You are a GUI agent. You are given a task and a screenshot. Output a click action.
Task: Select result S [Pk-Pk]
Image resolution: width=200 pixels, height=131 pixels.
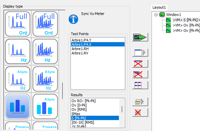pos(95,118)
